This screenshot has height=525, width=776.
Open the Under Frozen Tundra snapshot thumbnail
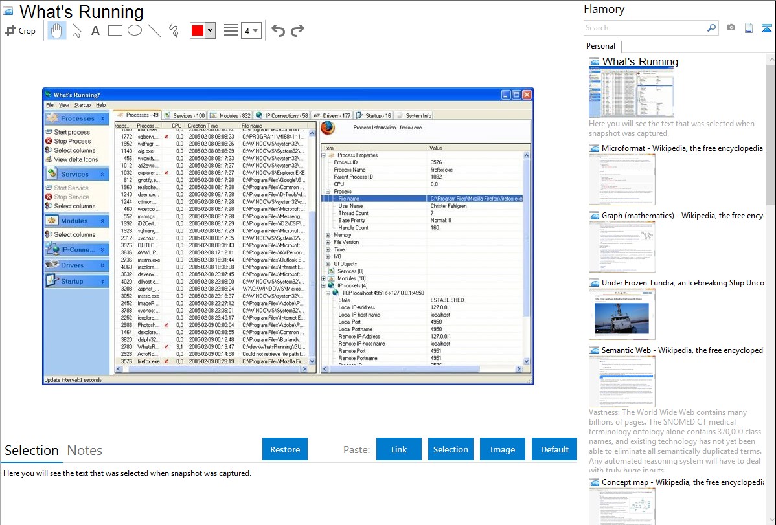point(622,314)
